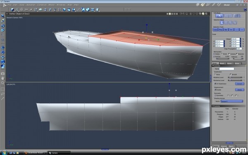
Task: Select the Smooth subdivision radio button
Action: 231,74
